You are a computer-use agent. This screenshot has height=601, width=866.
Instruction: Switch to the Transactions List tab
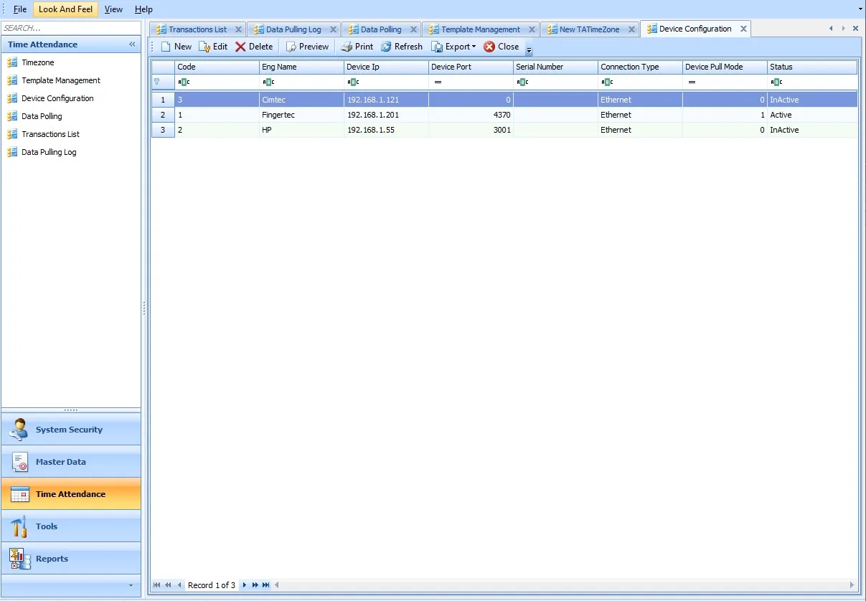click(197, 29)
